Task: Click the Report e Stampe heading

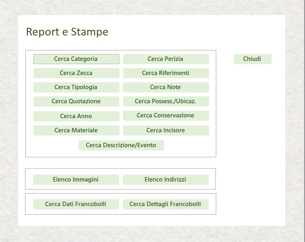Action: (x=67, y=32)
